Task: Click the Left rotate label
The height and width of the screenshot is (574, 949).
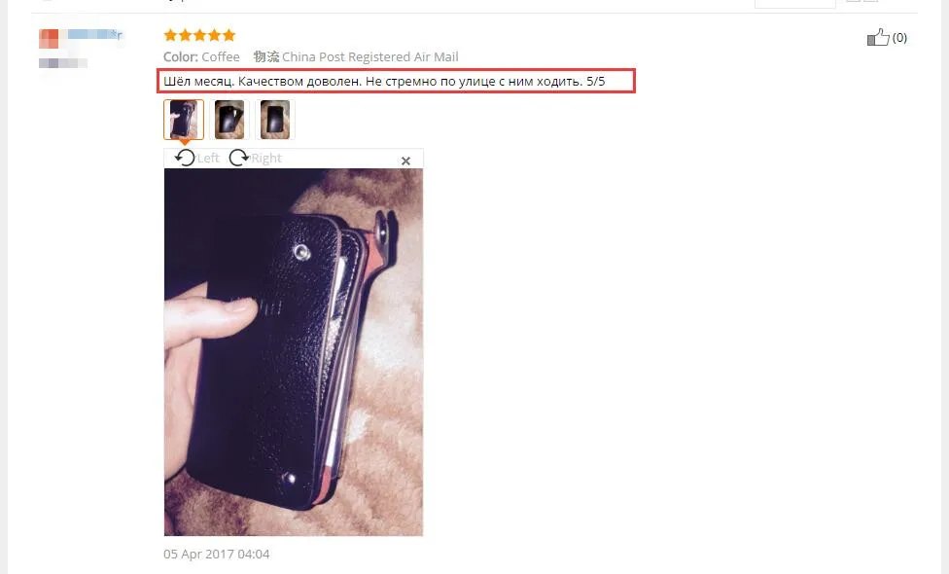Action: point(208,158)
